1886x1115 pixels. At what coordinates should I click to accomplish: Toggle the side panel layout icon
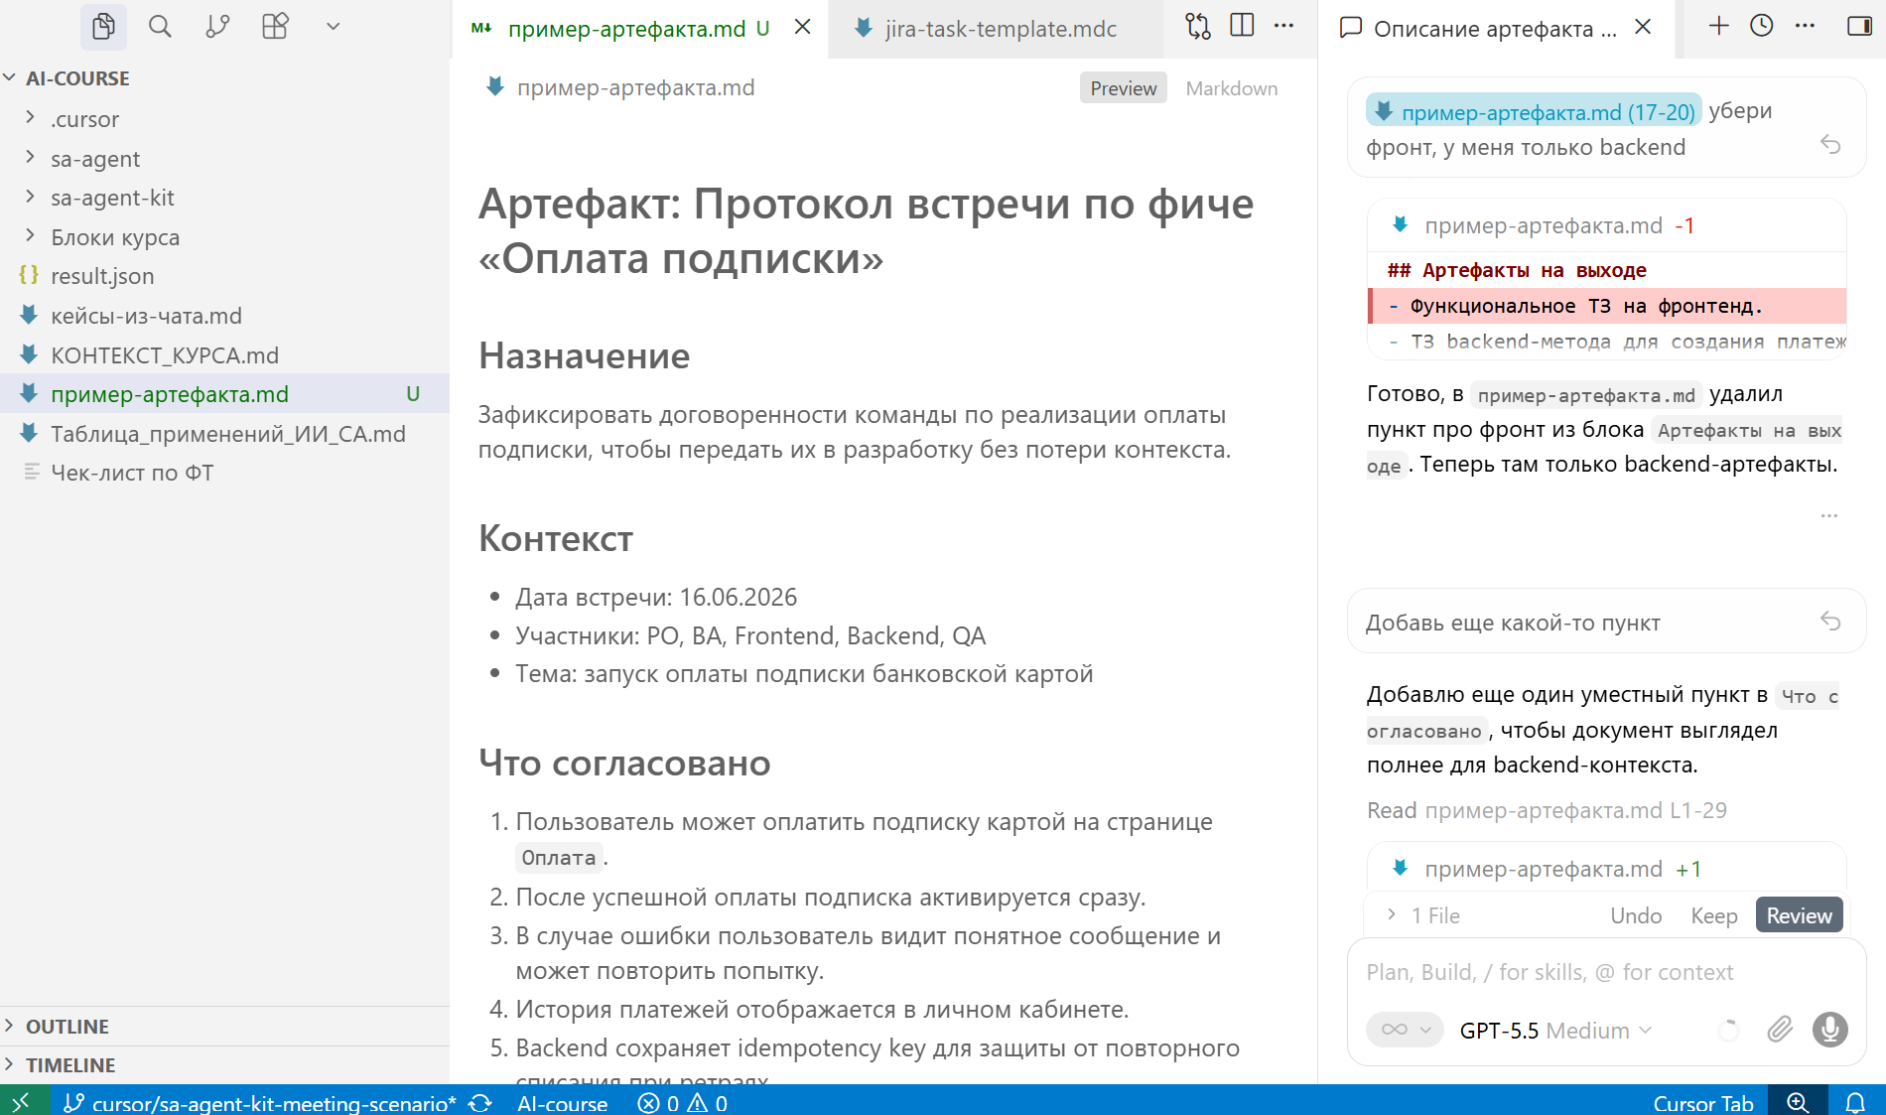tap(1859, 26)
